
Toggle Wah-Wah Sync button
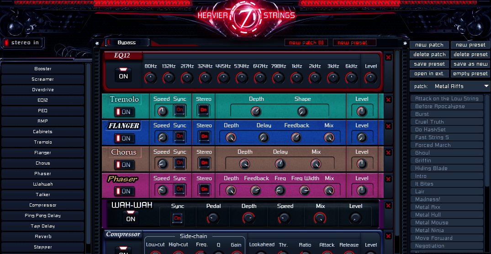tap(178, 218)
